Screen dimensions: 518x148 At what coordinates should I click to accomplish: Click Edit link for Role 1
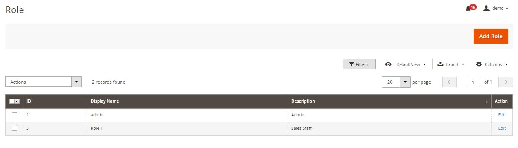502,128
